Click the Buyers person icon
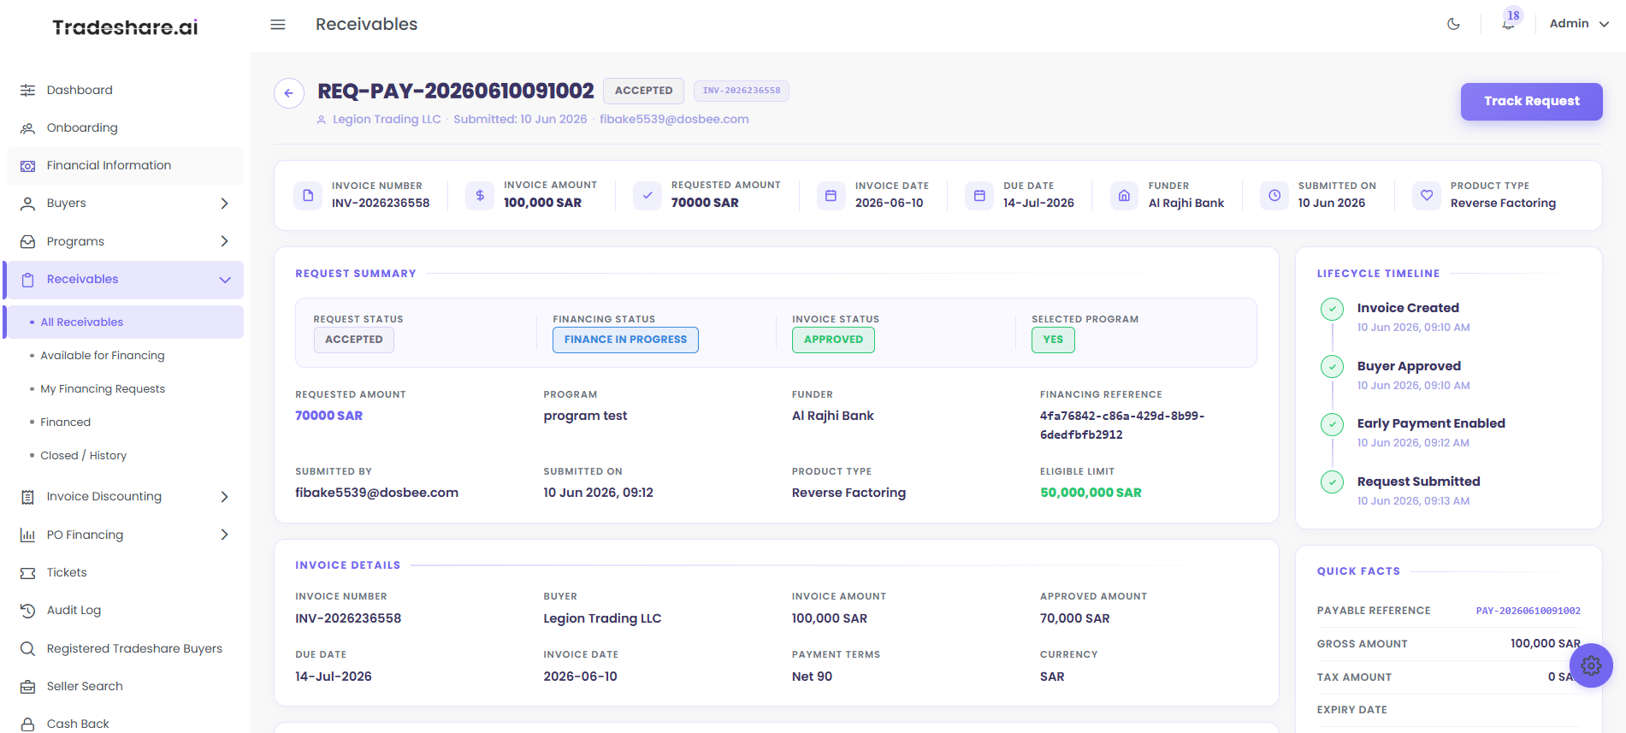This screenshot has height=733, width=1626. [28, 204]
